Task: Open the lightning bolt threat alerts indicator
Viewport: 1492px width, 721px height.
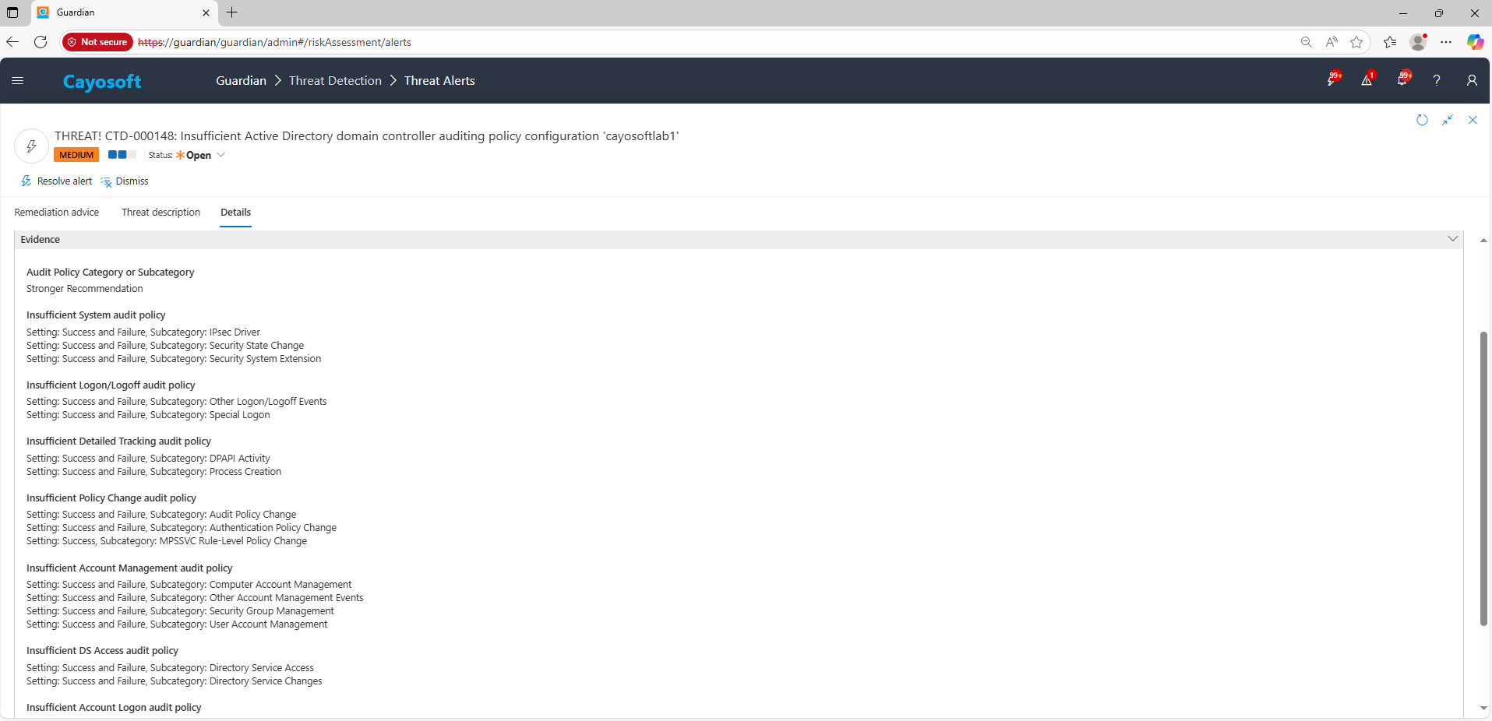Action: click(1333, 80)
